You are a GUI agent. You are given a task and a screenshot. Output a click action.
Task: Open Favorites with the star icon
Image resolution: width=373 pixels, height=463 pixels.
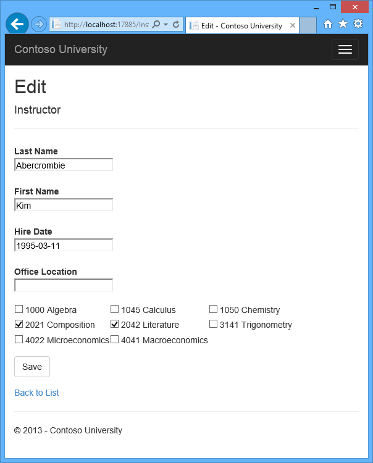click(x=343, y=24)
